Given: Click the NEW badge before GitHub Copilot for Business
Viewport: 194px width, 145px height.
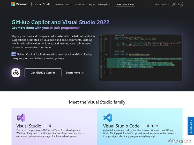Looking at the screenshot, I should (x=14, y=54).
